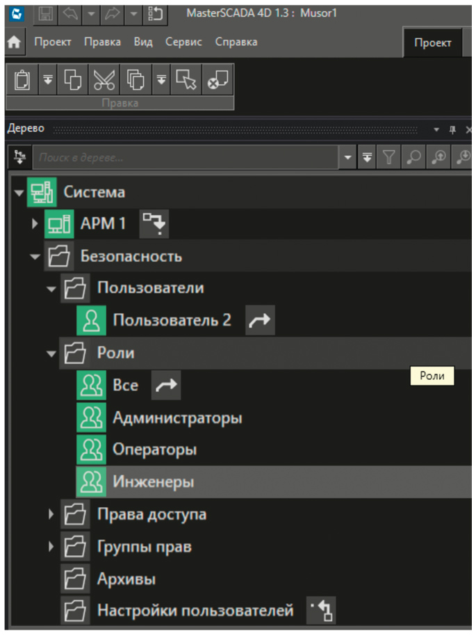
Task: Click the Cut scissors icon
Action: coord(104,80)
